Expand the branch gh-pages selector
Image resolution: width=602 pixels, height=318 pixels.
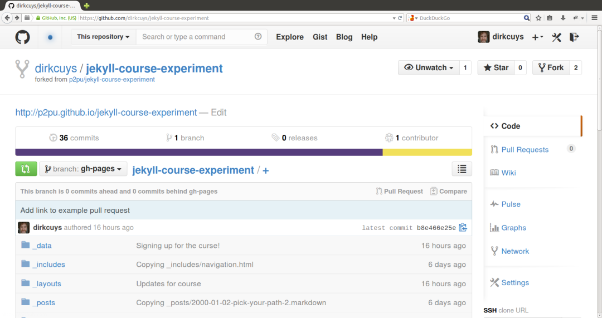pos(83,169)
